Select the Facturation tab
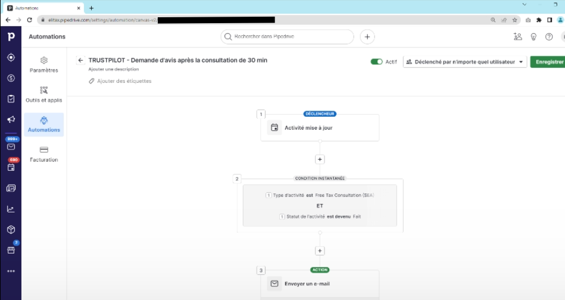This screenshot has height=300, width=565. 44,154
